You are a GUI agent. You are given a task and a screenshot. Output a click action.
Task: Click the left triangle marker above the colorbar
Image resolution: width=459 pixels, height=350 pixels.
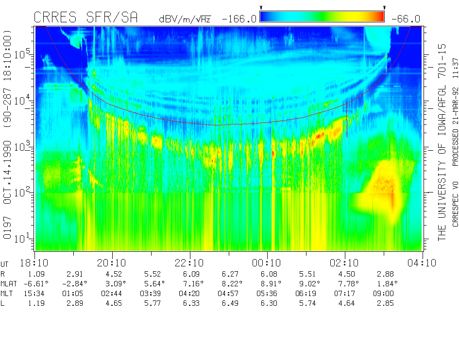point(261,8)
